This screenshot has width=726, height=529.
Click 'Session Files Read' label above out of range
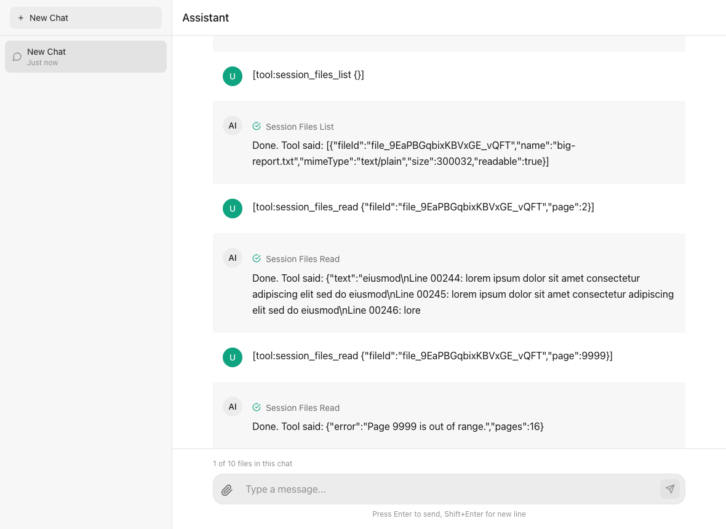[x=302, y=408]
